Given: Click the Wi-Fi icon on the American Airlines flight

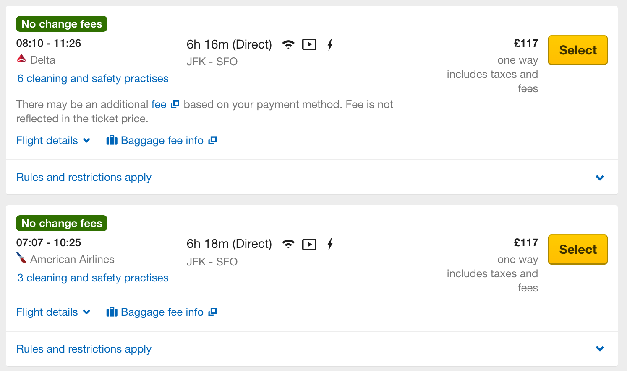Looking at the screenshot, I should (x=288, y=244).
